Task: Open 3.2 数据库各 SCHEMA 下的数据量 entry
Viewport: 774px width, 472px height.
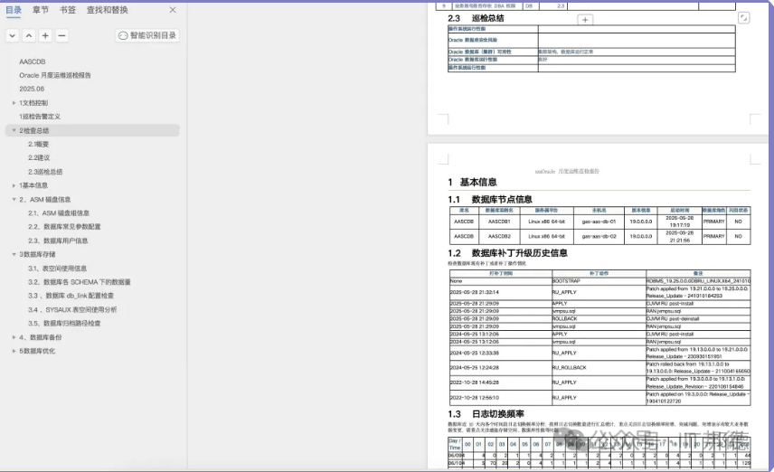Action: [79, 282]
